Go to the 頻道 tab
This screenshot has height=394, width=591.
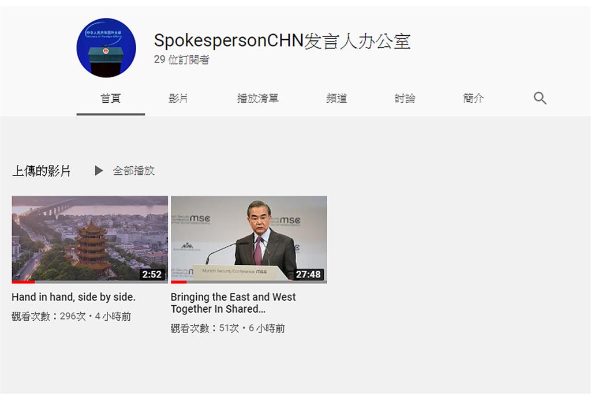336,98
